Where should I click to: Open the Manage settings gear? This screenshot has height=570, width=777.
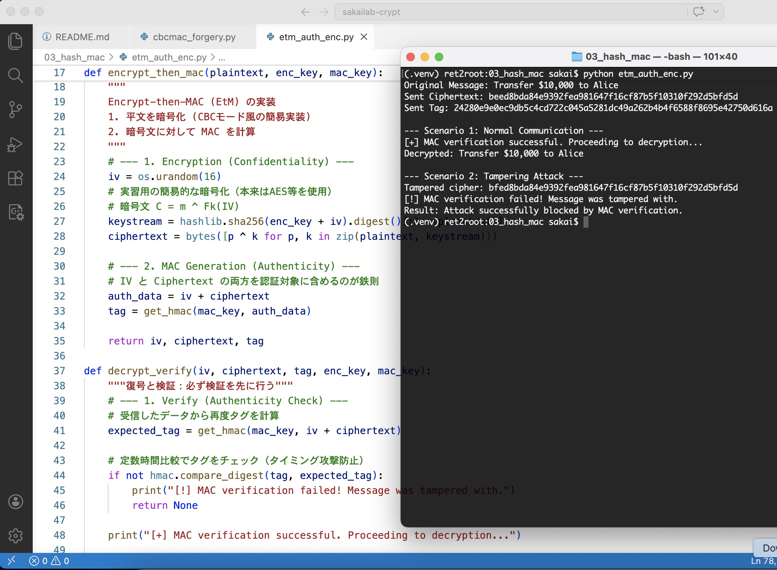point(15,536)
